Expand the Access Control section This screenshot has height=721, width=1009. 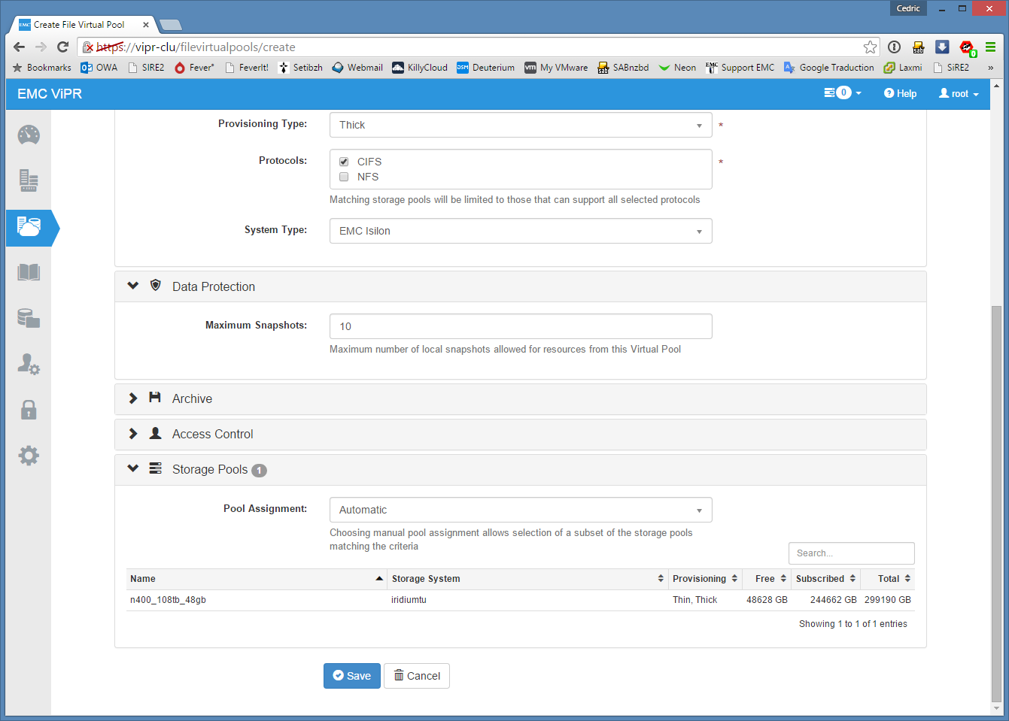point(212,435)
